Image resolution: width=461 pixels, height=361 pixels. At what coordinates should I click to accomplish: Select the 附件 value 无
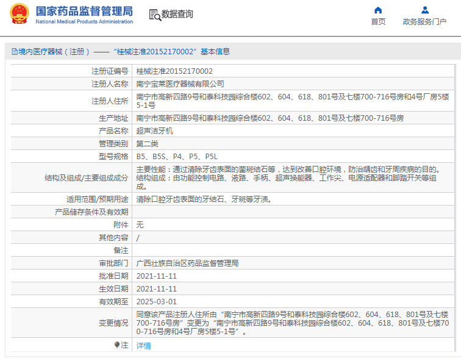tap(140, 225)
